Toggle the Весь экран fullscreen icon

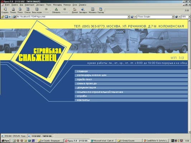(x=37, y=10)
